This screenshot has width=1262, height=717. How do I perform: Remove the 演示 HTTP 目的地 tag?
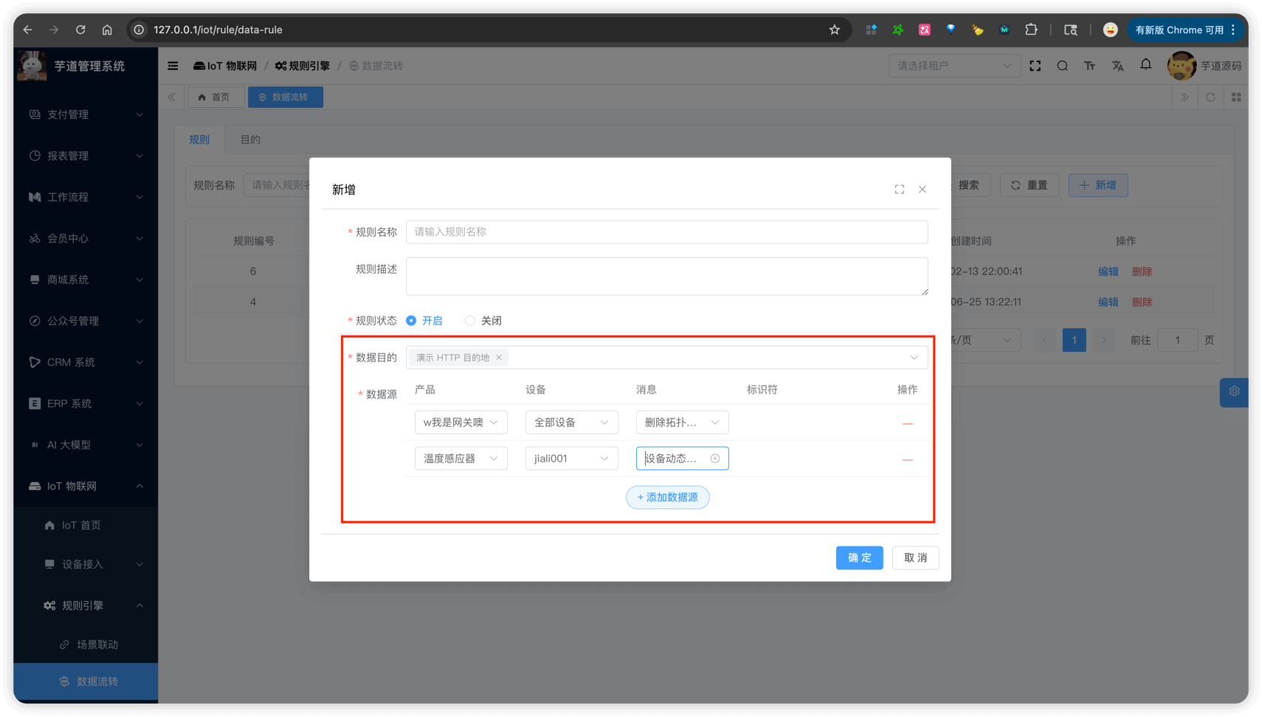tap(499, 358)
